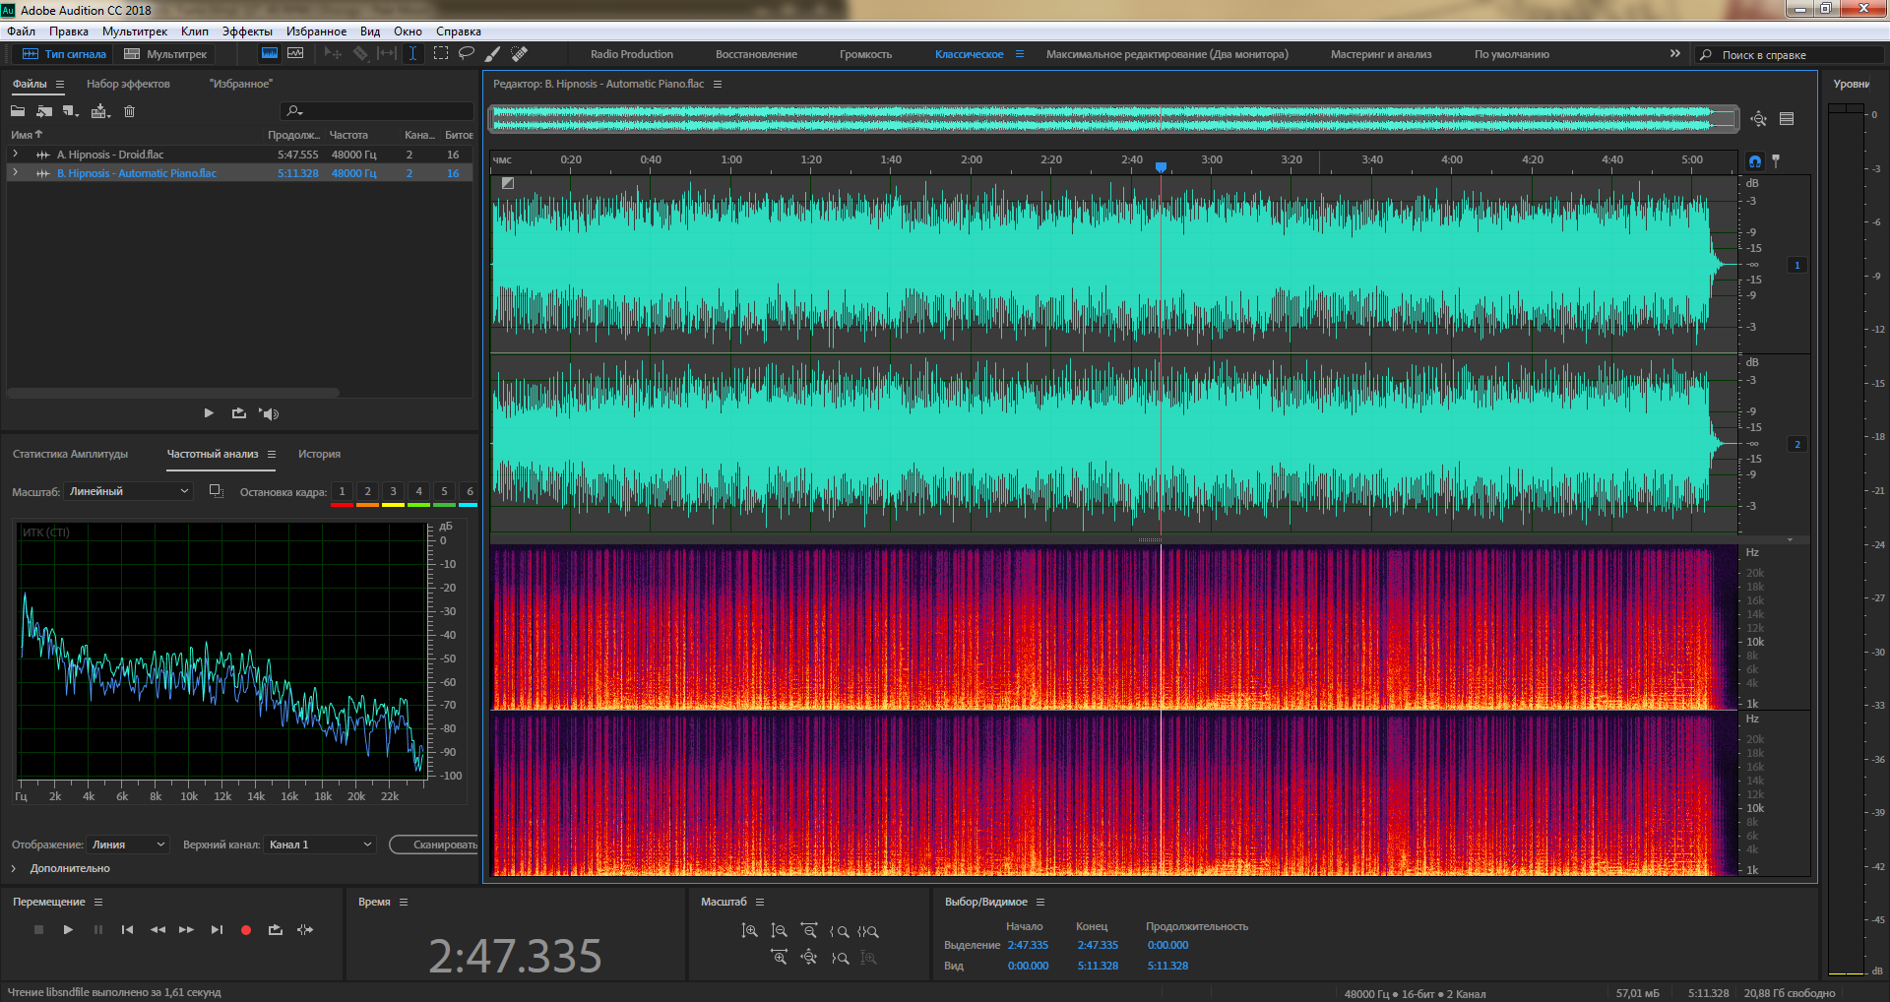Click frame hold button 1
Screen dimensions: 1890x1002
pos(342,491)
